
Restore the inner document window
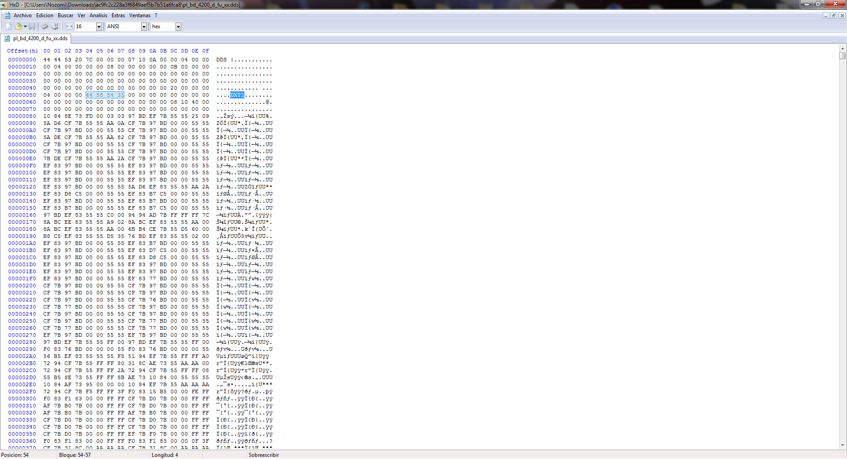(x=833, y=15)
